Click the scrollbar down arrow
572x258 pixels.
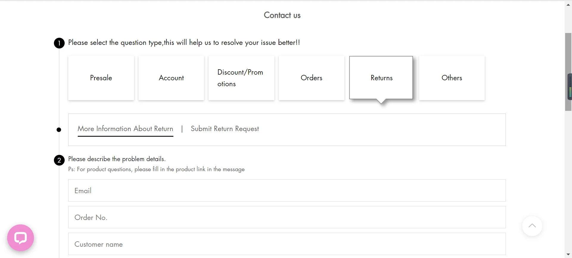click(568, 255)
